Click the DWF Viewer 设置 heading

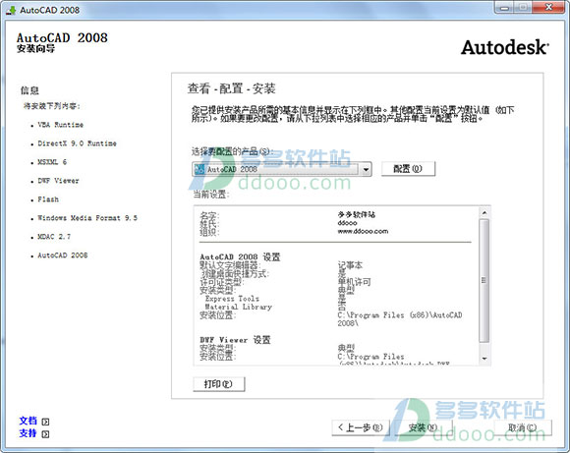235,340
